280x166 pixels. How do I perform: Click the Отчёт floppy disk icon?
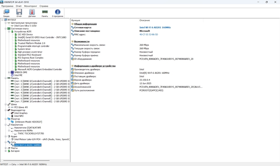[19, 13]
